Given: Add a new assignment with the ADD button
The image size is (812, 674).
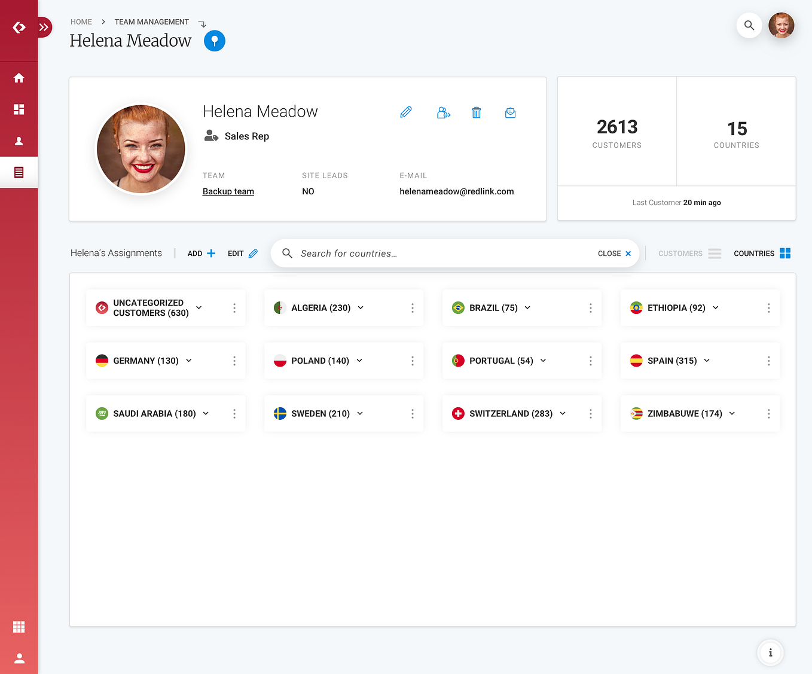Looking at the screenshot, I should [x=200, y=253].
